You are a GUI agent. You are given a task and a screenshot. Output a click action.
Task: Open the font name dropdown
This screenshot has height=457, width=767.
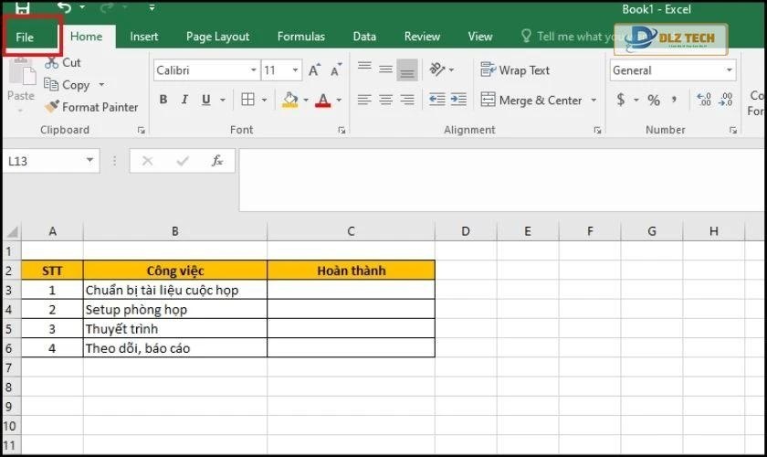(x=253, y=70)
